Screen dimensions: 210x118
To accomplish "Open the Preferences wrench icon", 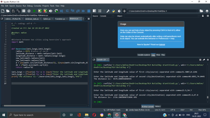I will click(x=108, y=11).
